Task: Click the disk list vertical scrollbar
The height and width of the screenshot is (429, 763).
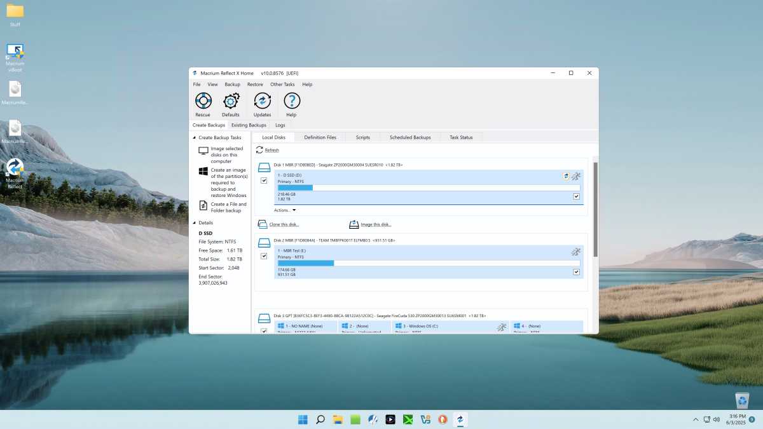Action: (x=595, y=209)
